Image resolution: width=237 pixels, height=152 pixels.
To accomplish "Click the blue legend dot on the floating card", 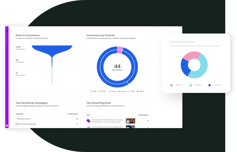I will pos(209,85).
